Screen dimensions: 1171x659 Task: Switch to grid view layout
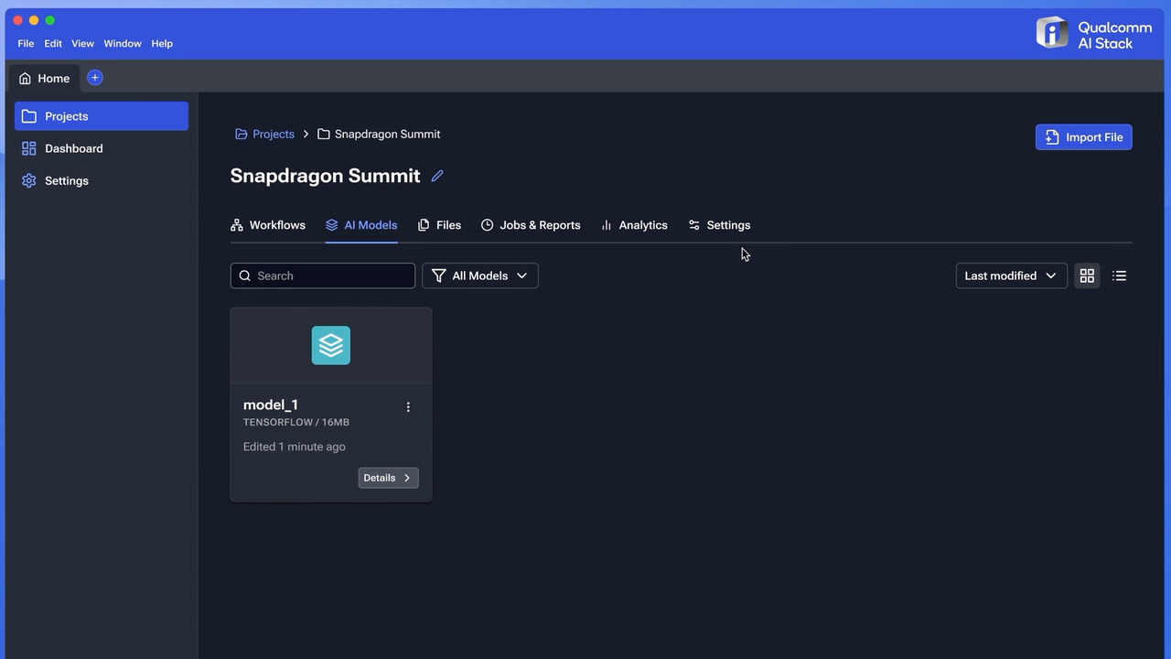[1087, 275]
